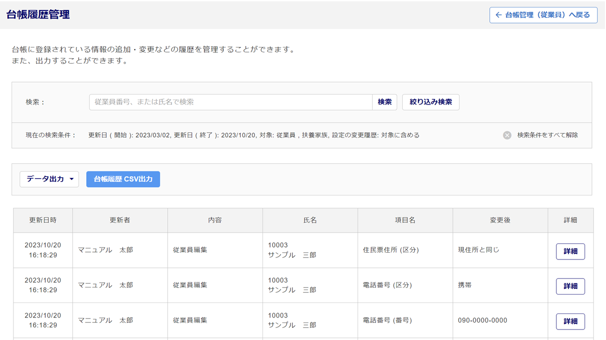The image size is (606, 340).
Task: Click the 項目名 column header
Action: (x=405, y=220)
